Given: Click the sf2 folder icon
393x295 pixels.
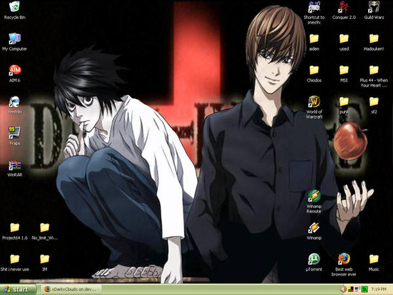Looking at the screenshot, I should 374,102.
